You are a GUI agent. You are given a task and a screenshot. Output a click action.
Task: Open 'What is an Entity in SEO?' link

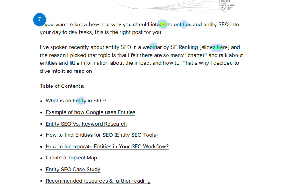pos(76,101)
